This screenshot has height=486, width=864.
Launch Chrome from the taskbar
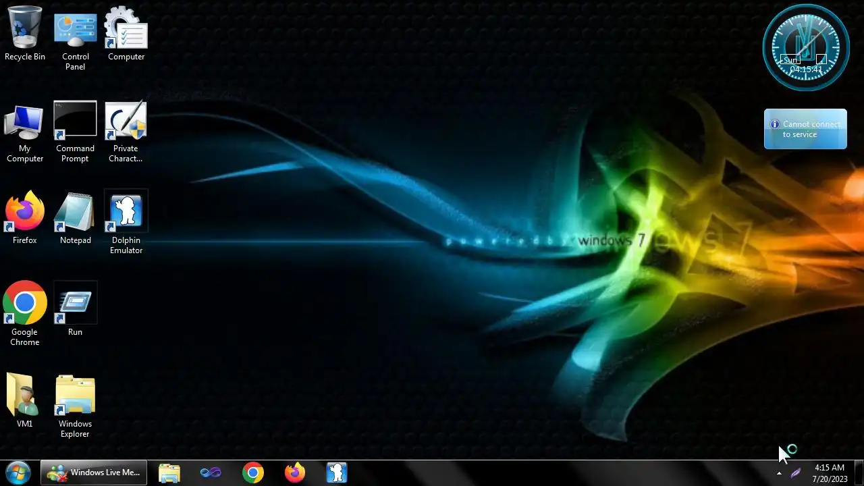click(253, 473)
